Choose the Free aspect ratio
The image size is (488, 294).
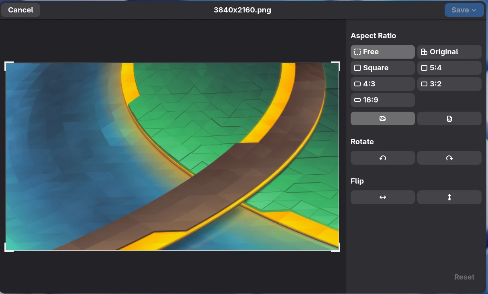pos(383,52)
